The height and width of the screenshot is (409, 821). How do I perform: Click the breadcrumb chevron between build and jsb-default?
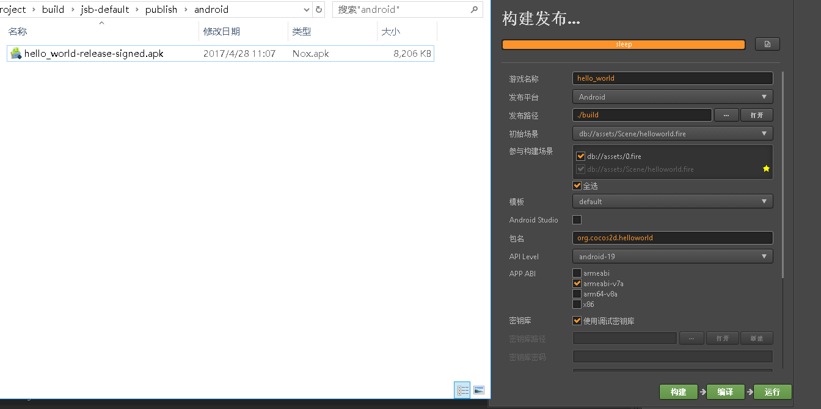(x=72, y=10)
